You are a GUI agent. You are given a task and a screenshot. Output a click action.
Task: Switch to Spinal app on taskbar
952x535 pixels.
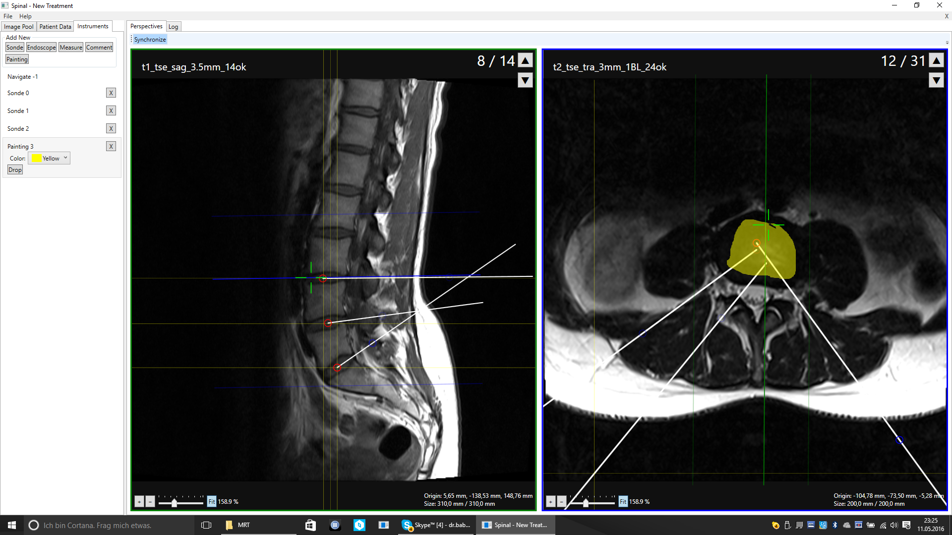[x=516, y=525]
